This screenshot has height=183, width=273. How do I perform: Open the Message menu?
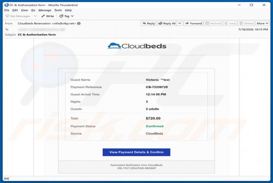(x=45, y=10)
